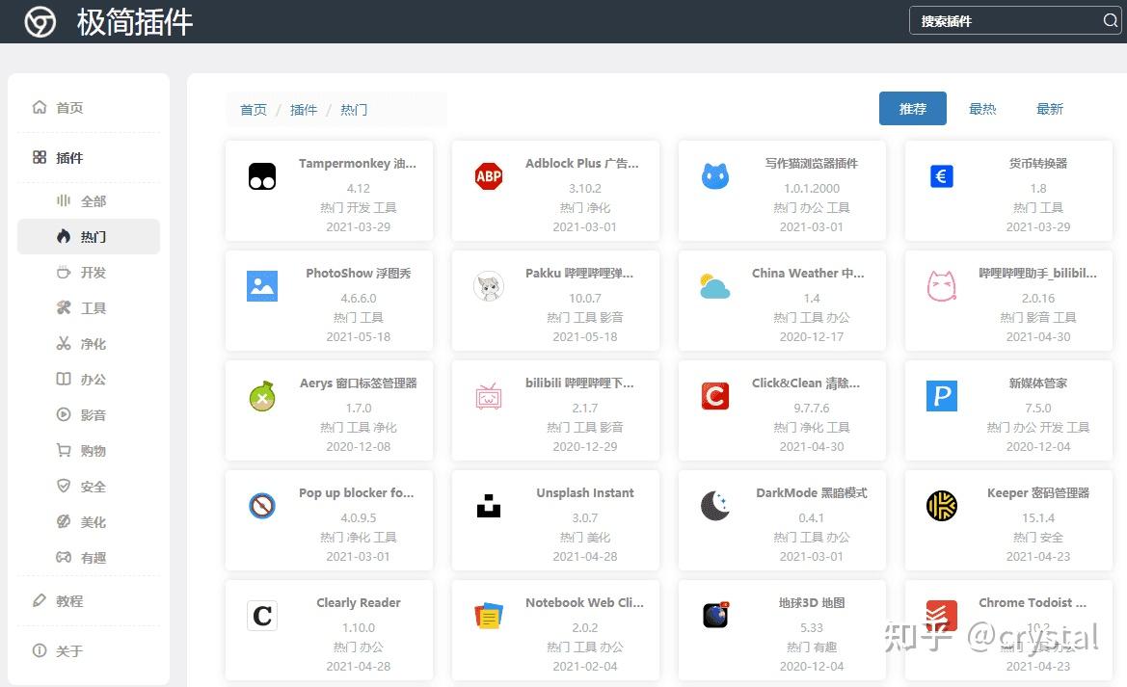Click the 哔哩哔哩助手 pink cat icon
This screenshot has height=687, width=1127.
point(942,286)
